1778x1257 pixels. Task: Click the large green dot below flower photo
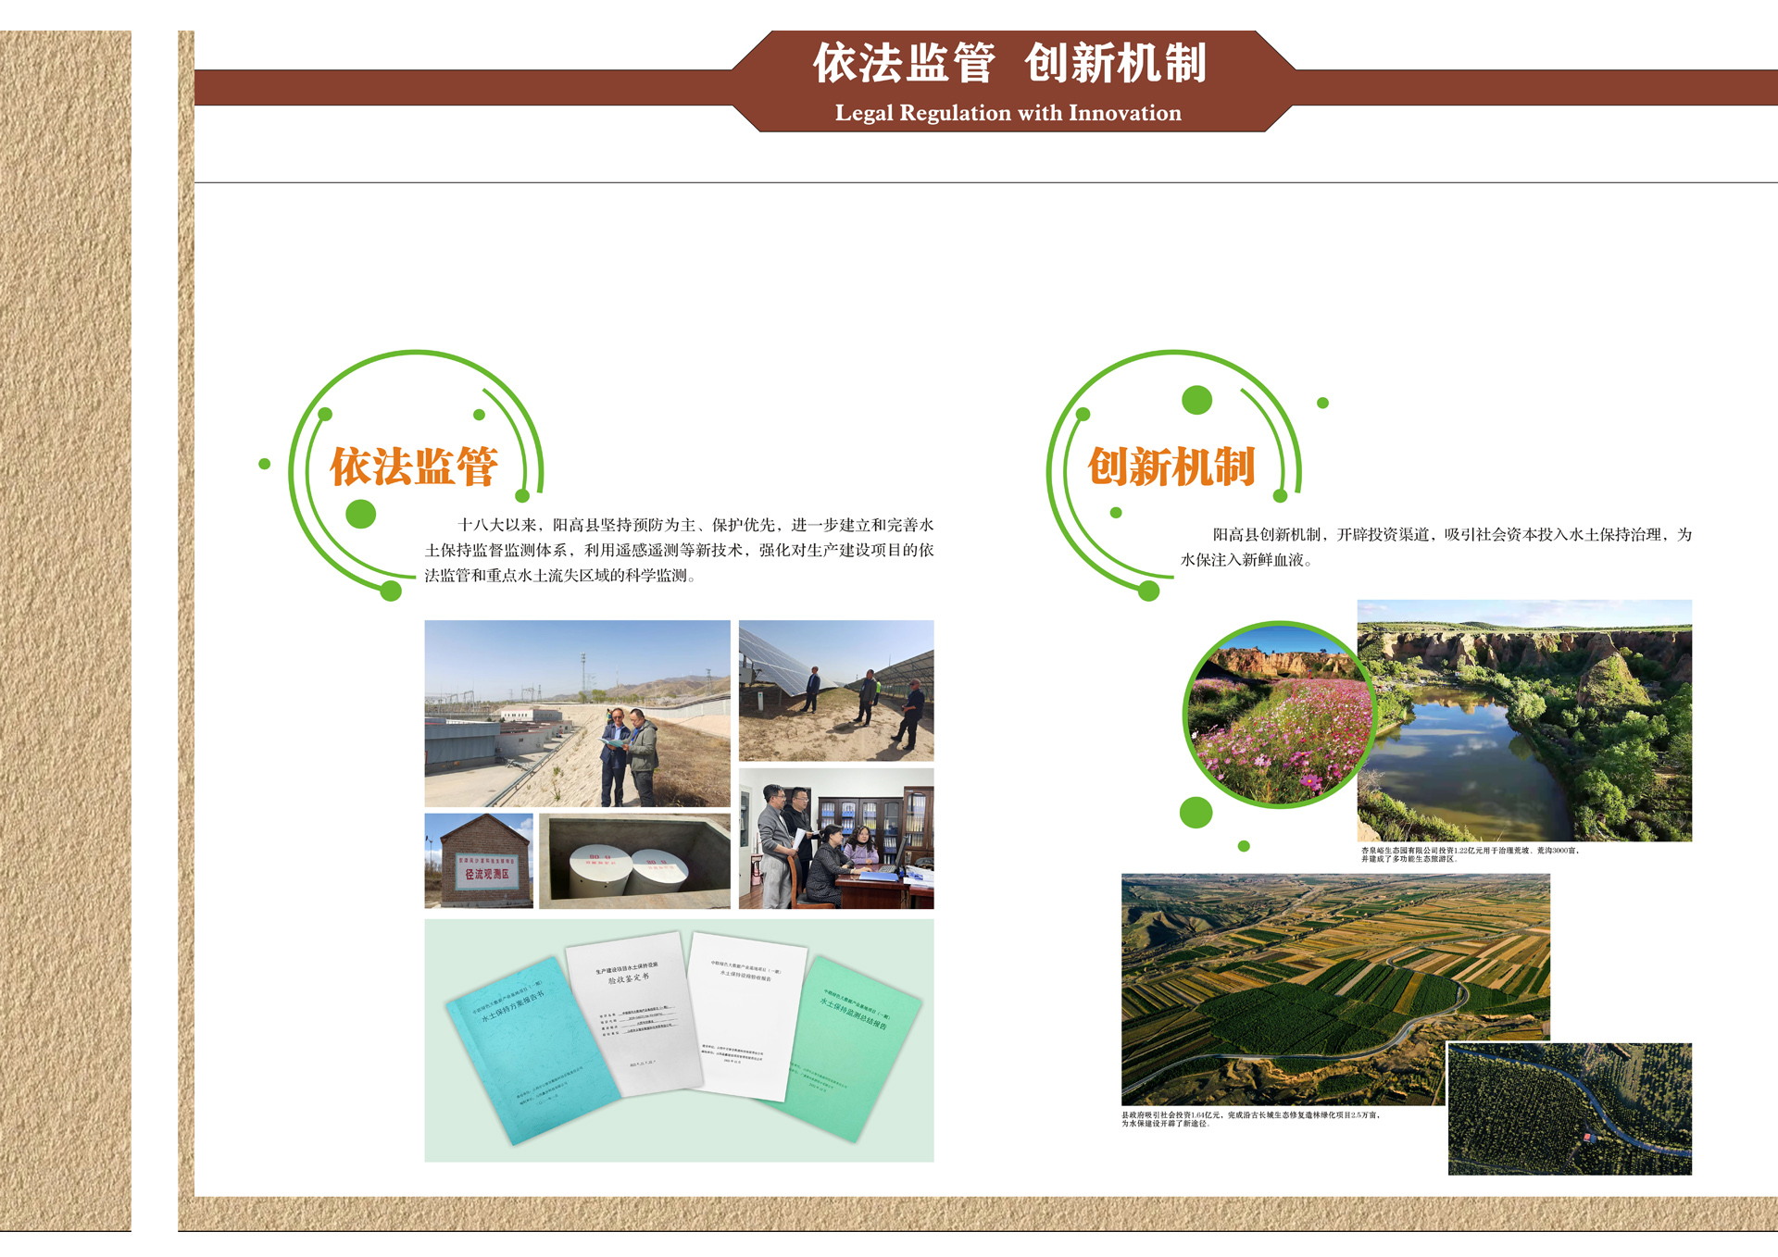tap(1196, 813)
